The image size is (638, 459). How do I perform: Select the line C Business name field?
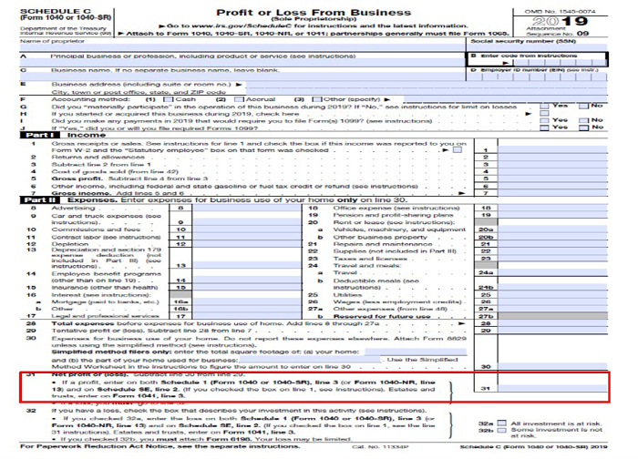coord(242,76)
